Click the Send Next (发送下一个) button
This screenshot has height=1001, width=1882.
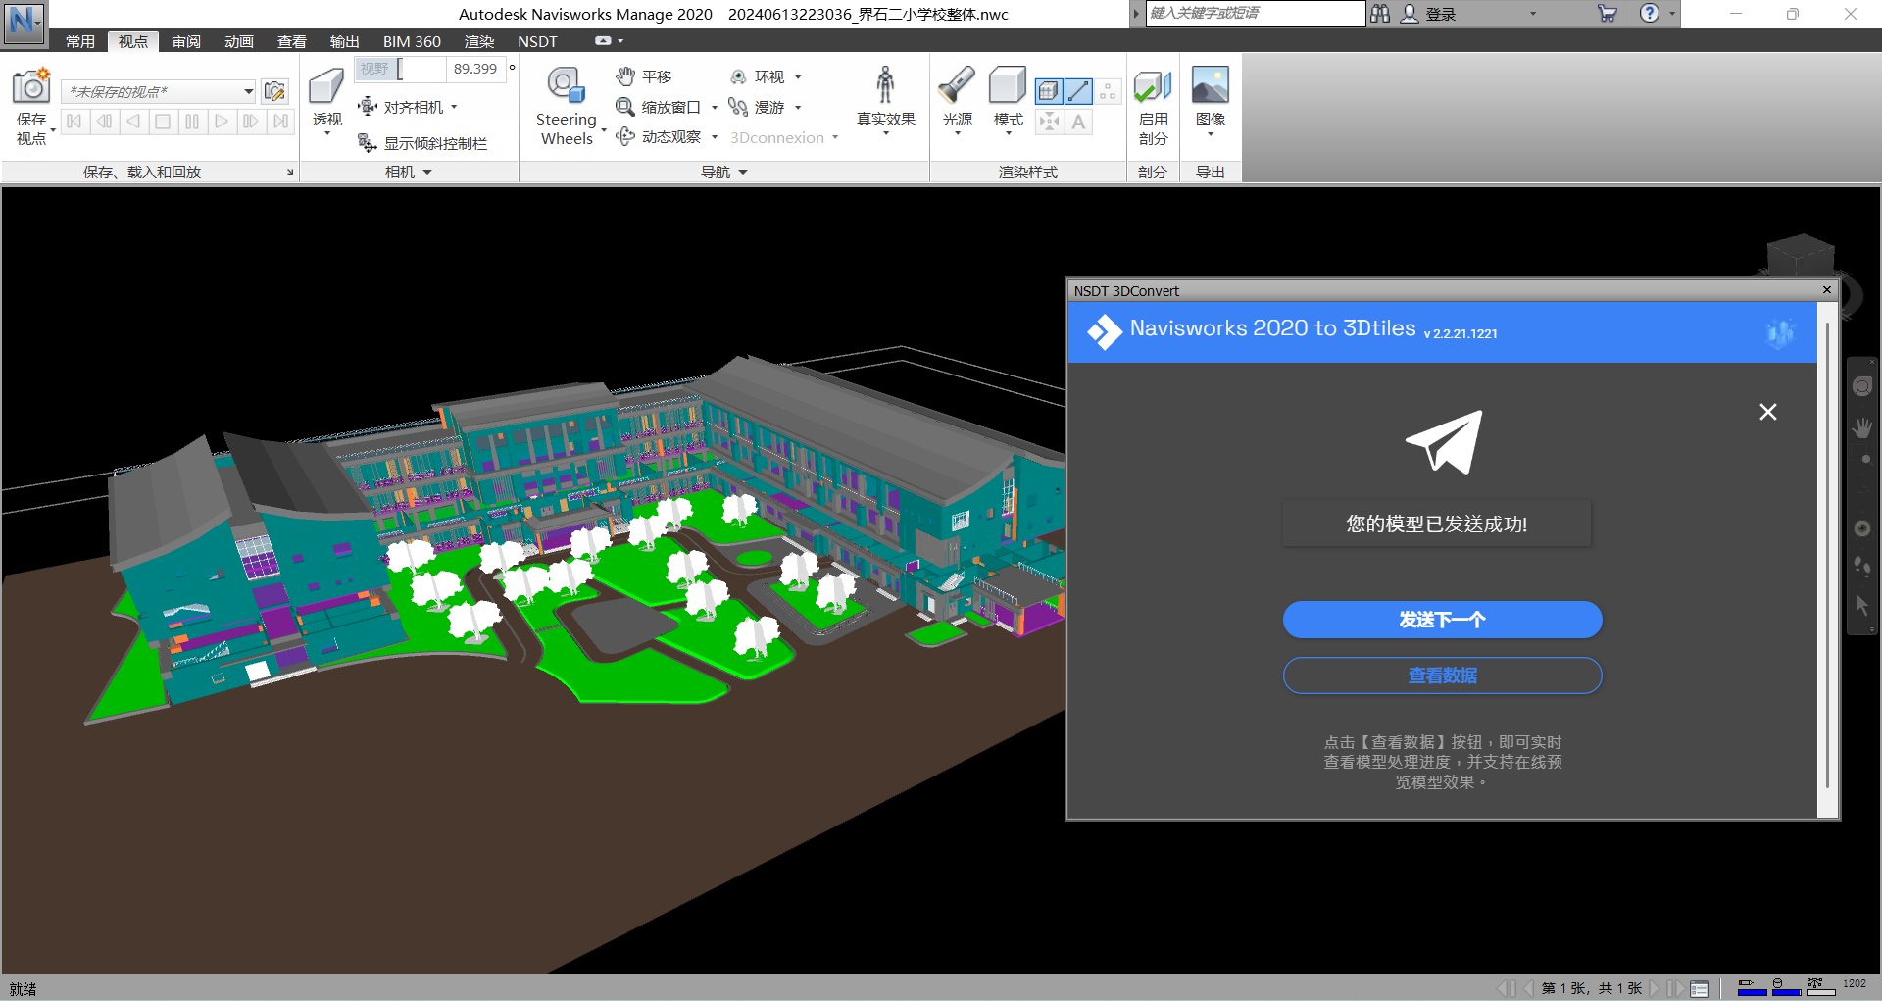1442,620
